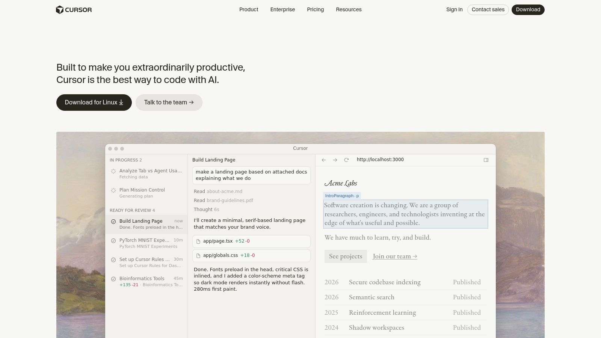Click the browser reload icon

(x=346, y=160)
